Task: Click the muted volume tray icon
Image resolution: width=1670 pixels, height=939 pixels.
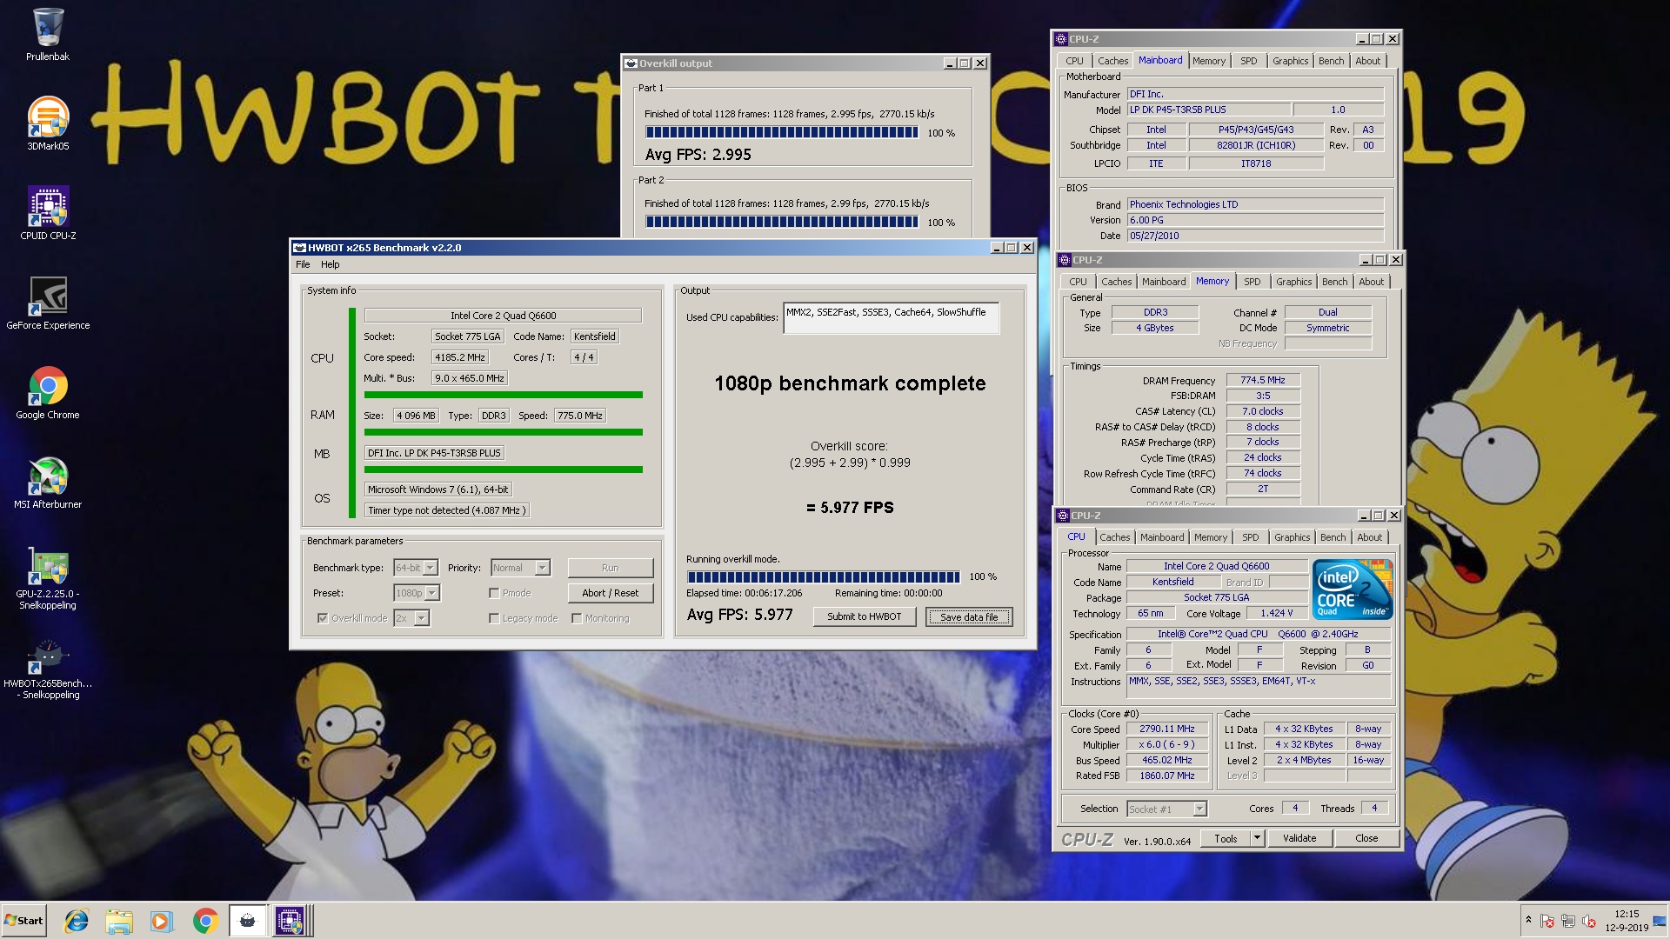Action: click(1589, 921)
